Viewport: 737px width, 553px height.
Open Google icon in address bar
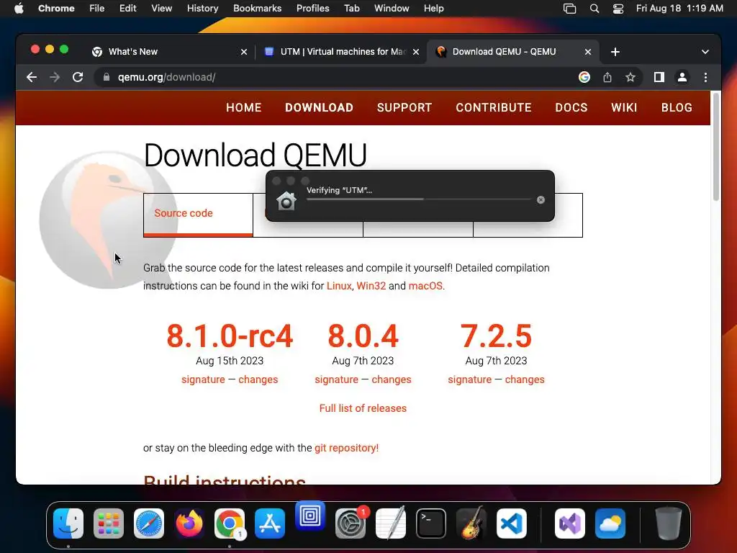[x=584, y=77]
